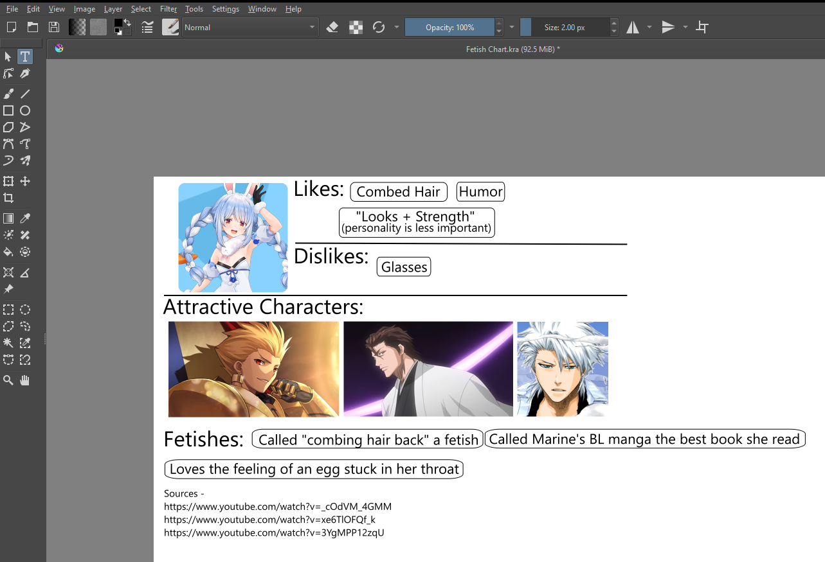Activate the Similar Color Selection tool
This screenshot has width=825, height=562.
(25, 343)
